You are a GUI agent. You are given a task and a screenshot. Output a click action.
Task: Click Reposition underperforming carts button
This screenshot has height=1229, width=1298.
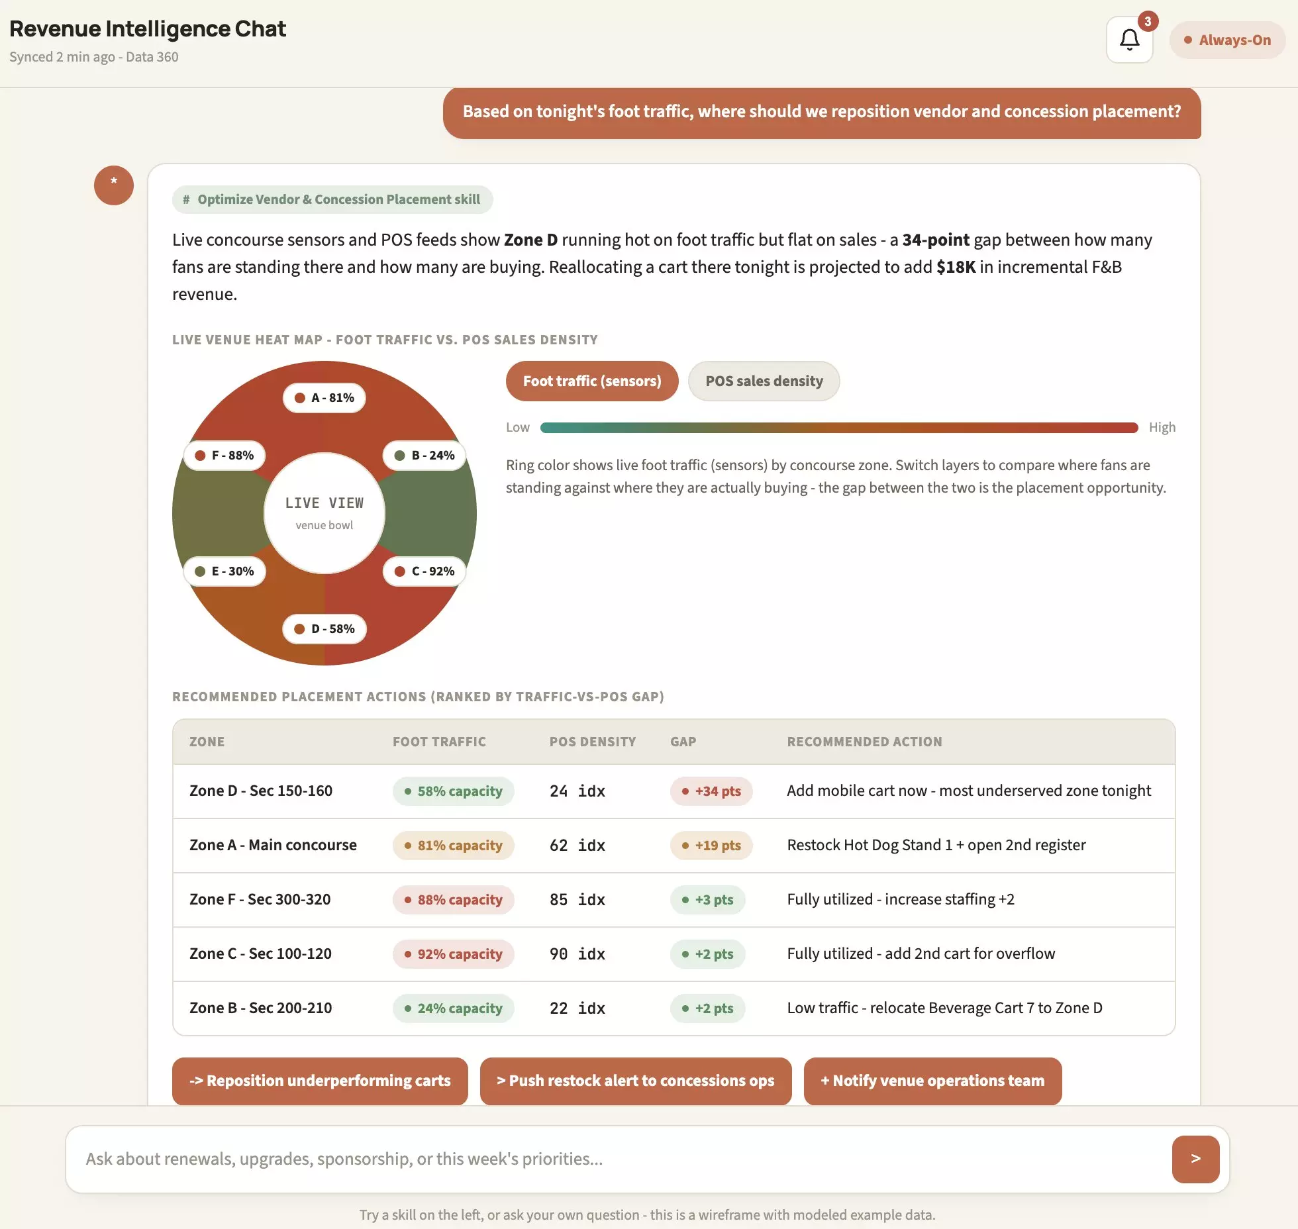click(x=320, y=1081)
